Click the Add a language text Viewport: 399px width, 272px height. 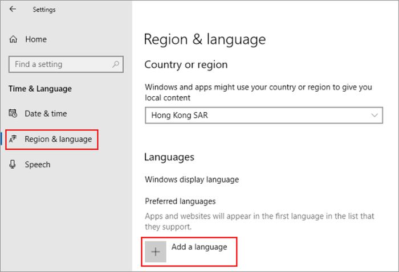pos(199,247)
